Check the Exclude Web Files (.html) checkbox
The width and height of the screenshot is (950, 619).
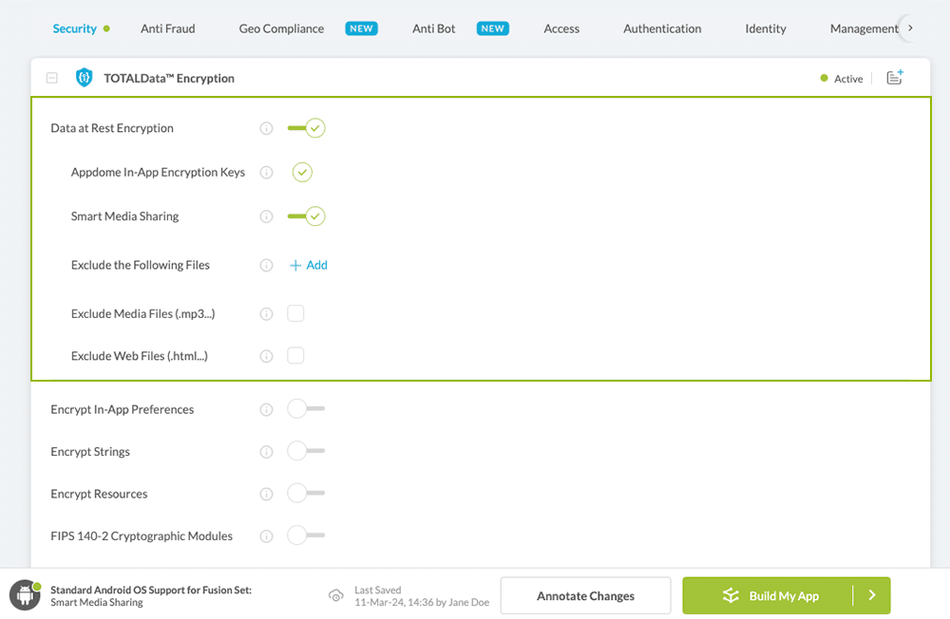[x=295, y=355]
